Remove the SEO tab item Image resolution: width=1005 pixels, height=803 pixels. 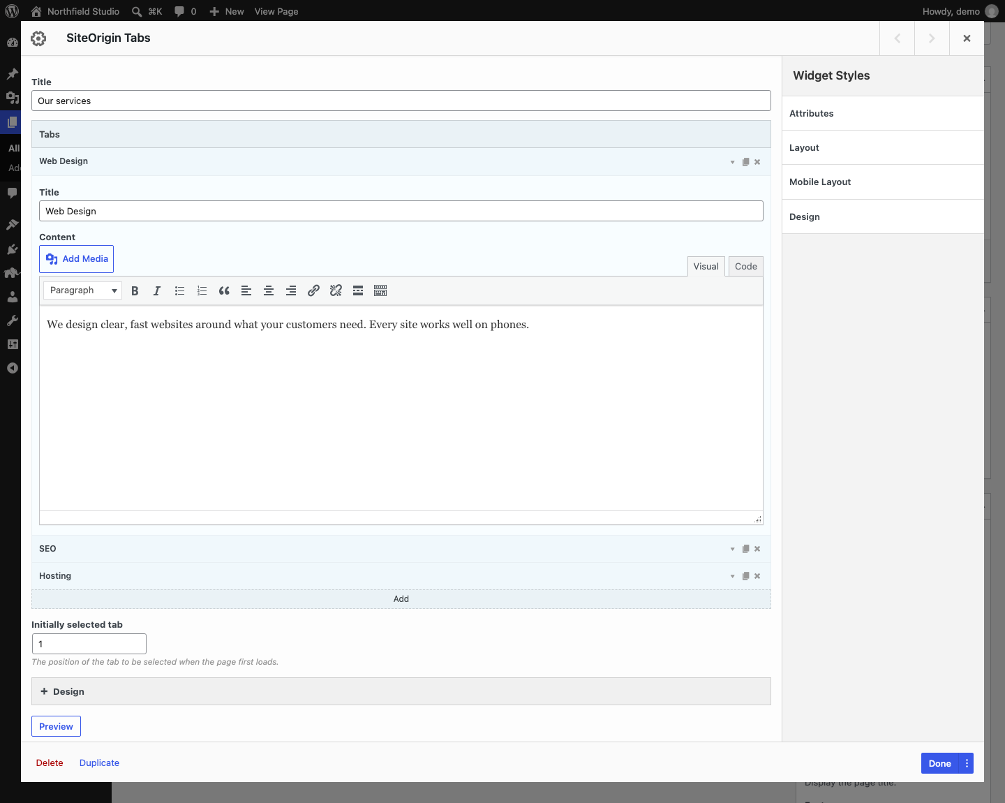757,549
